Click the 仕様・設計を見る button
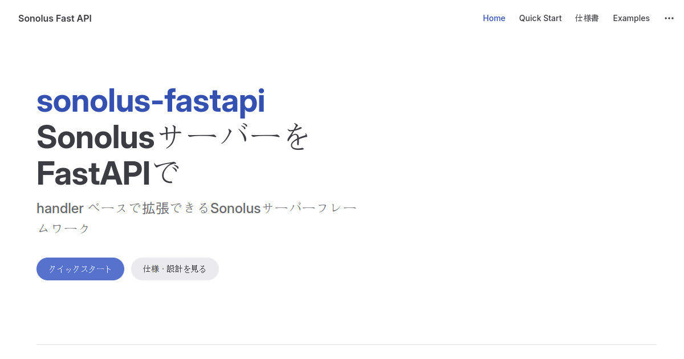 (x=175, y=269)
